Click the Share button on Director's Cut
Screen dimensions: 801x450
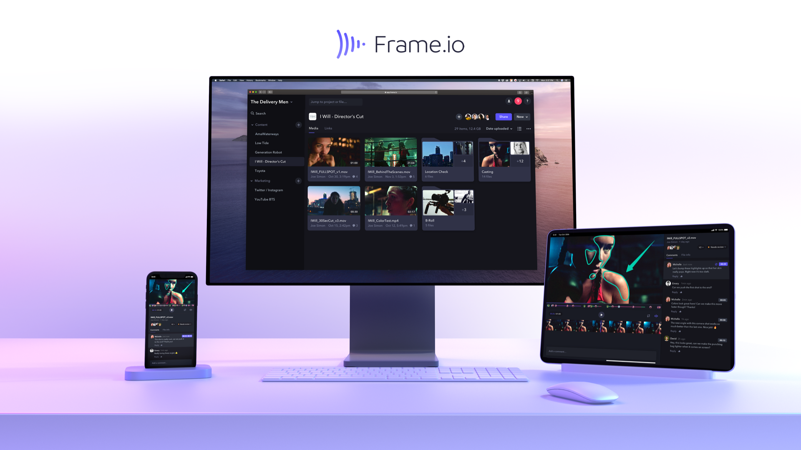pos(503,116)
